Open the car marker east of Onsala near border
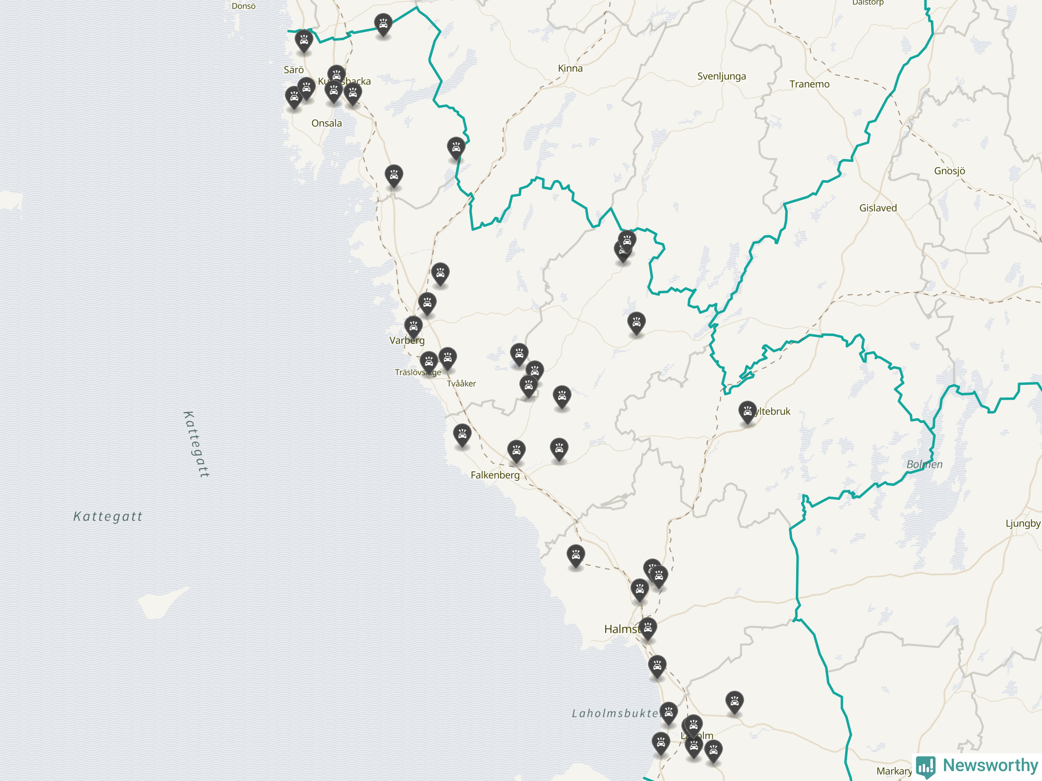Screen dimensions: 1042x781 (456, 149)
